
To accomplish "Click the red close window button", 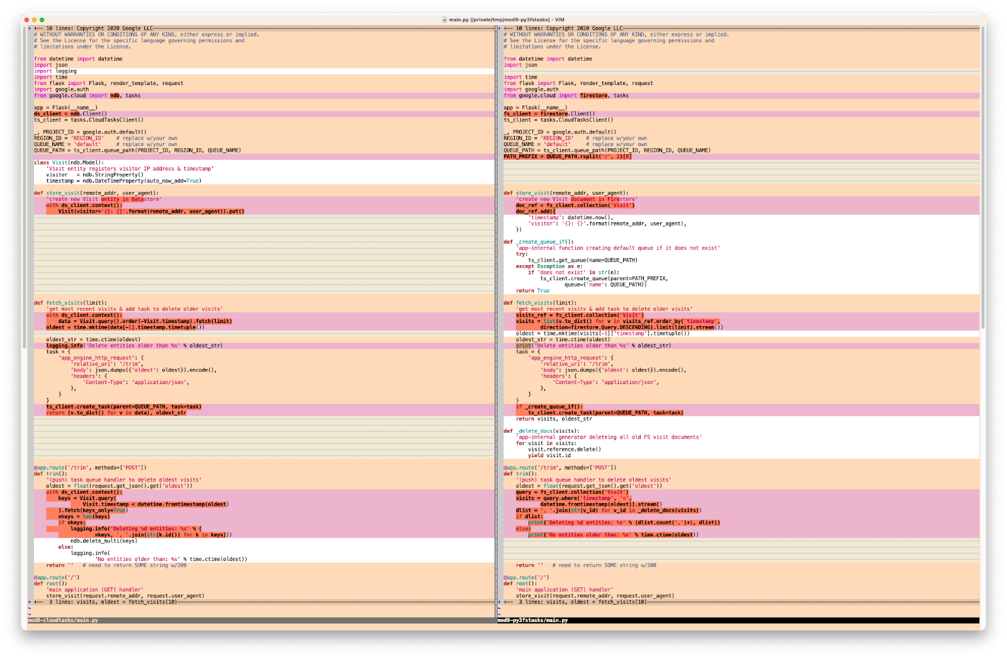I will point(26,20).
